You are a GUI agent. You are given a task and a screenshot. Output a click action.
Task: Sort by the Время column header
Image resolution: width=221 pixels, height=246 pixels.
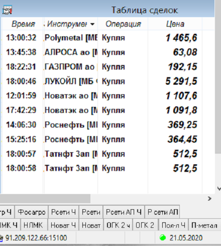tap(23, 24)
